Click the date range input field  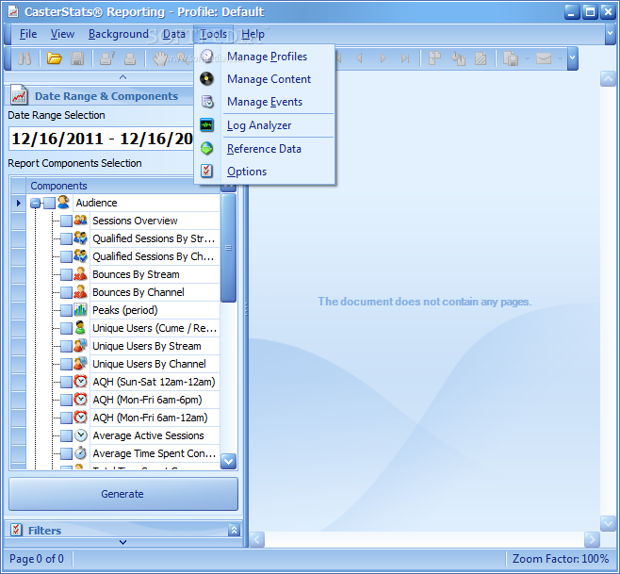coord(101,139)
